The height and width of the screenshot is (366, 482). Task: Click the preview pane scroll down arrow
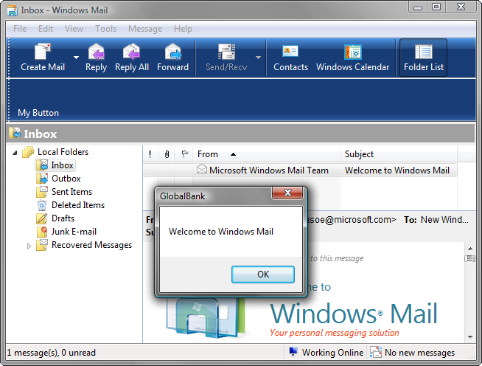pyautogui.click(x=470, y=337)
